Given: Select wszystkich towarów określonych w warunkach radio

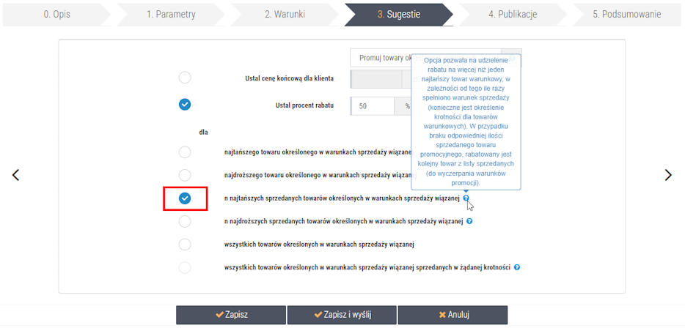Looking at the screenshot, I should coord(185,245).
